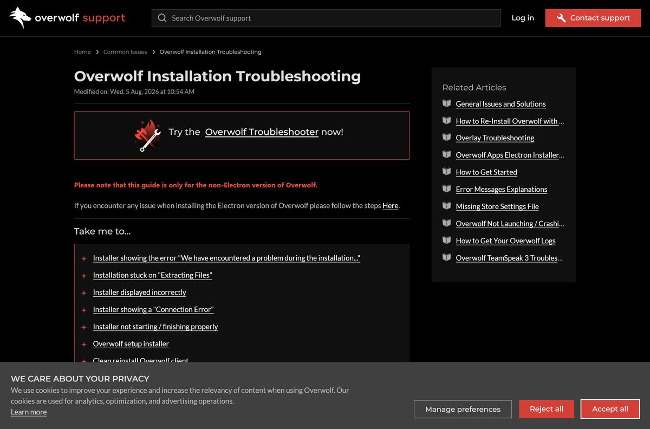Screen dimensions: 650x429
Task: Open Contact support button
Action: pos(593,18)
